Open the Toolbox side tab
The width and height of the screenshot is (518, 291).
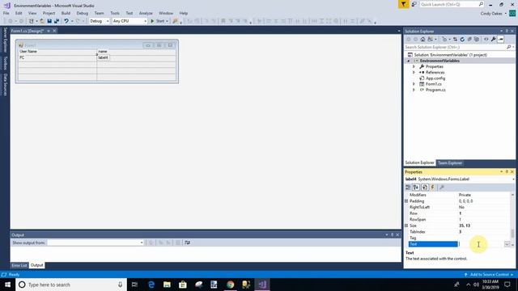[6, 63]
